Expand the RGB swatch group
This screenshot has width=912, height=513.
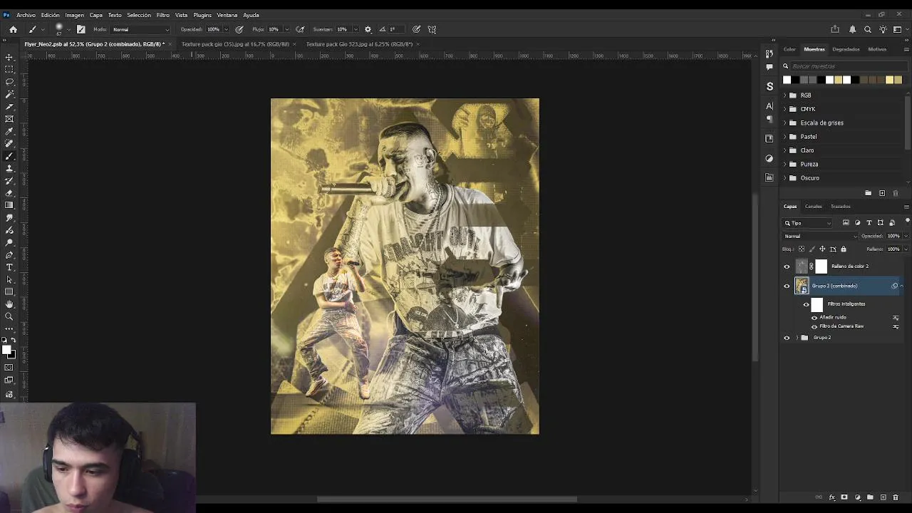[785, 95]
